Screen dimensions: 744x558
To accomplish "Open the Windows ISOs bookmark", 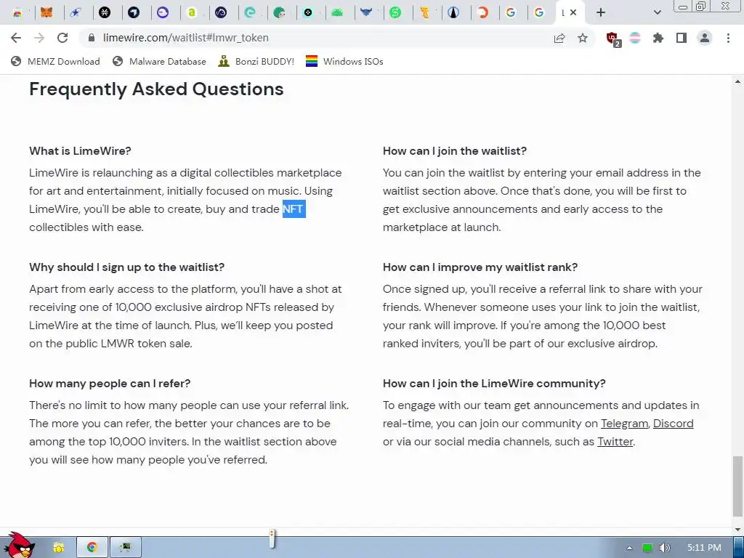I will click(344, 61).
